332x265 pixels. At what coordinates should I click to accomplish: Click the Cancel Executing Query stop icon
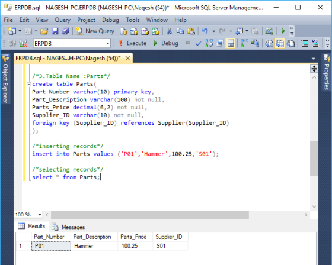click(x=187, y=43)
